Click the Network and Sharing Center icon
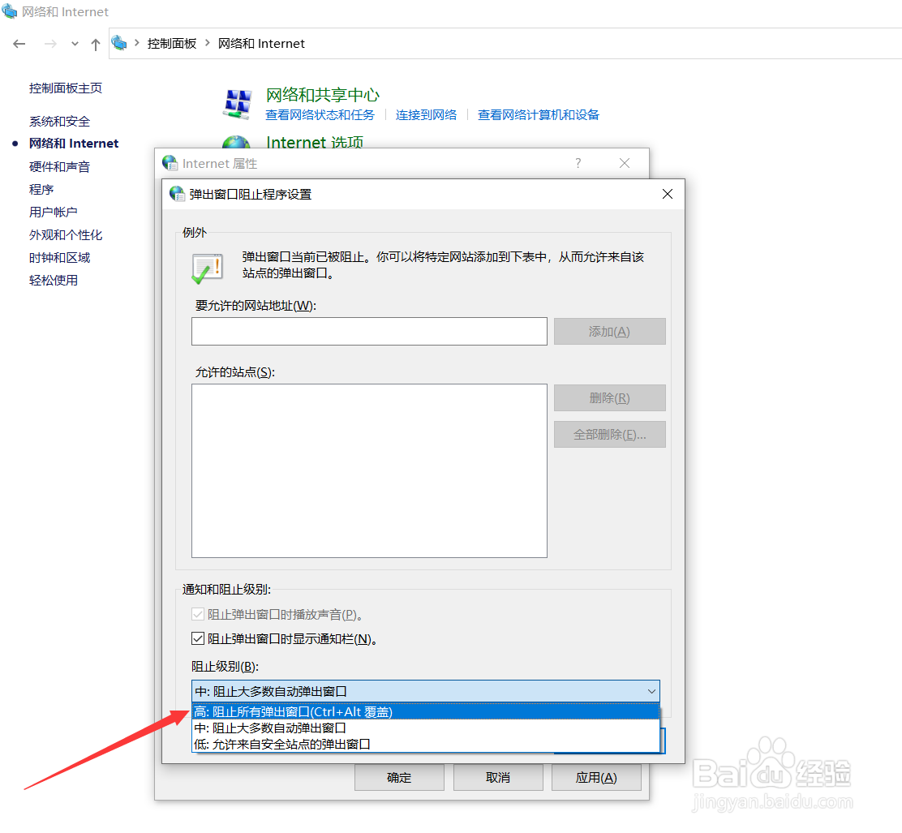 point(238,104)
